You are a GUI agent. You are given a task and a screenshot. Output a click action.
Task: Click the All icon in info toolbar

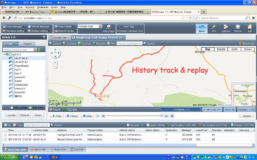8,125
